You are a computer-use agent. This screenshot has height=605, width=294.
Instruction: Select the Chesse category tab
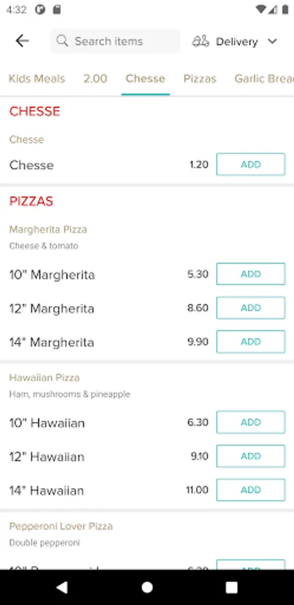[145, 79]
